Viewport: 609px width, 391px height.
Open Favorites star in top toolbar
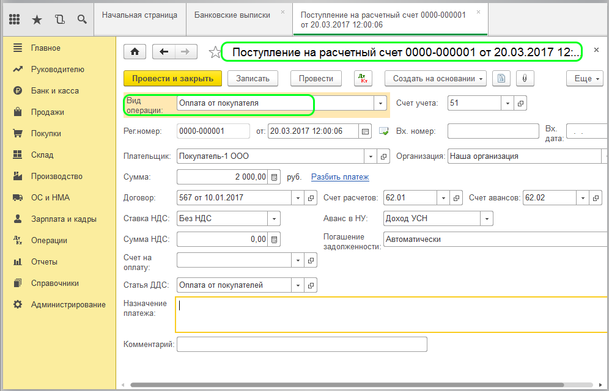click(x=37, y=20)
